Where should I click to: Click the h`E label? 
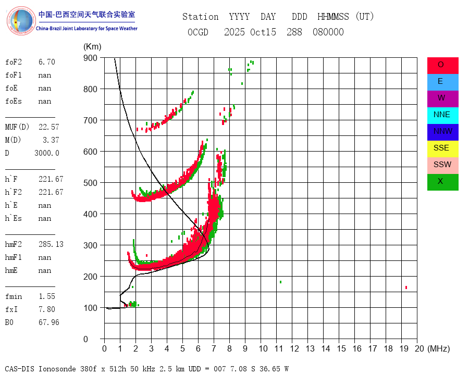point(11,205)
